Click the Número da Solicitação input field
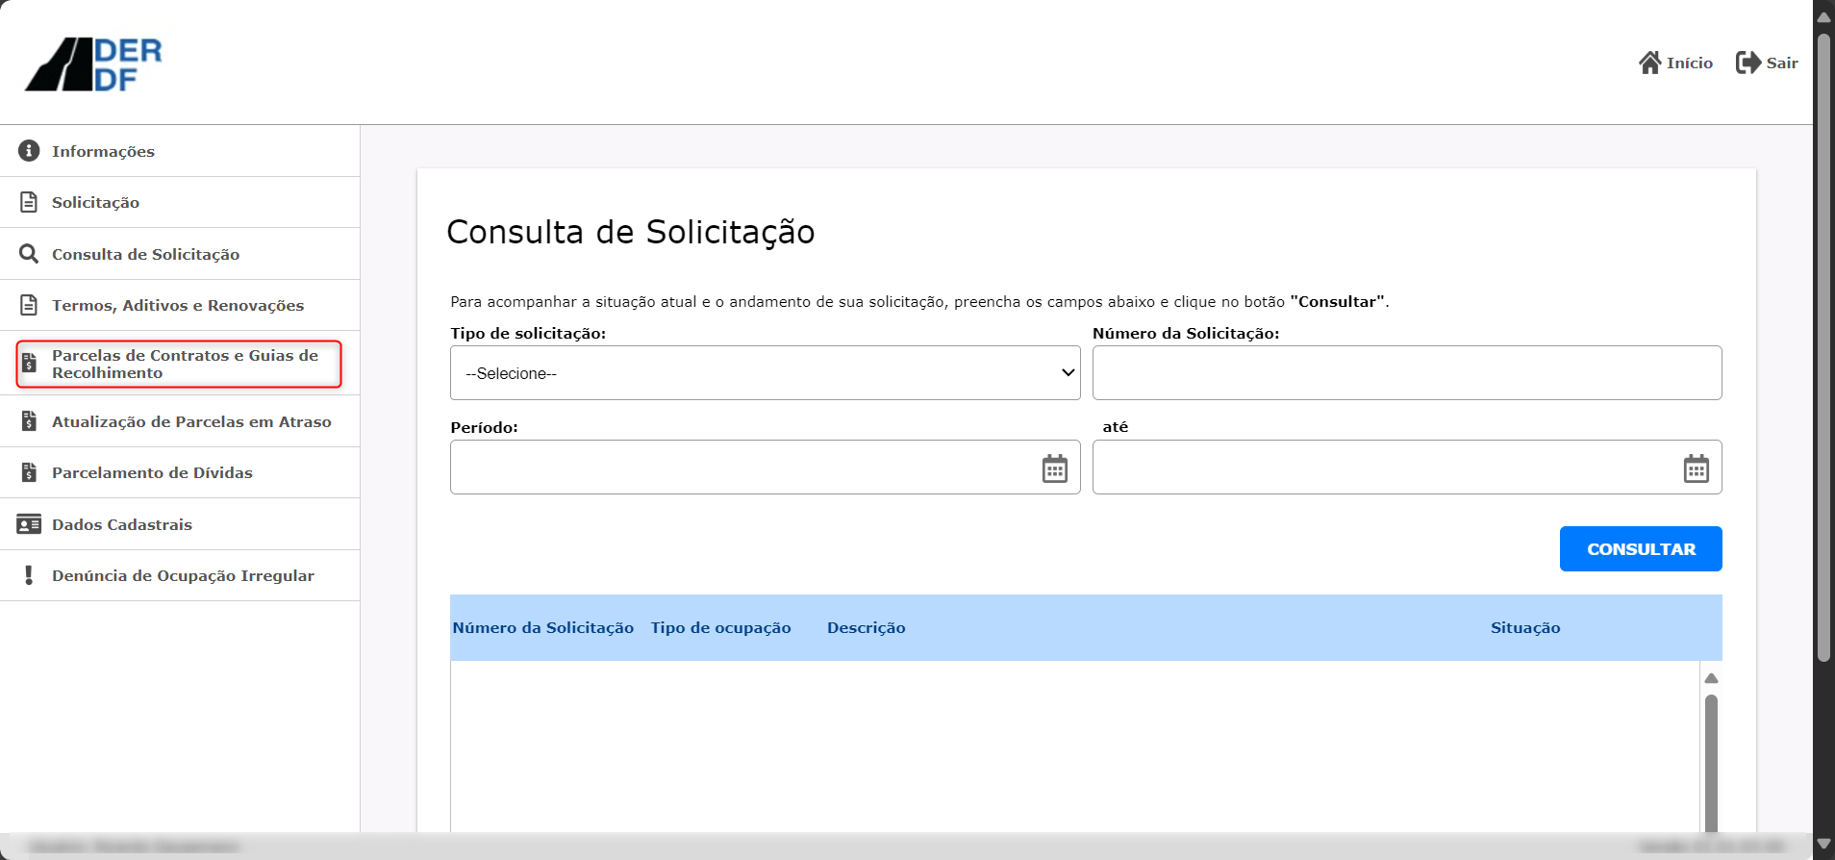 [x=1407, y=373]
